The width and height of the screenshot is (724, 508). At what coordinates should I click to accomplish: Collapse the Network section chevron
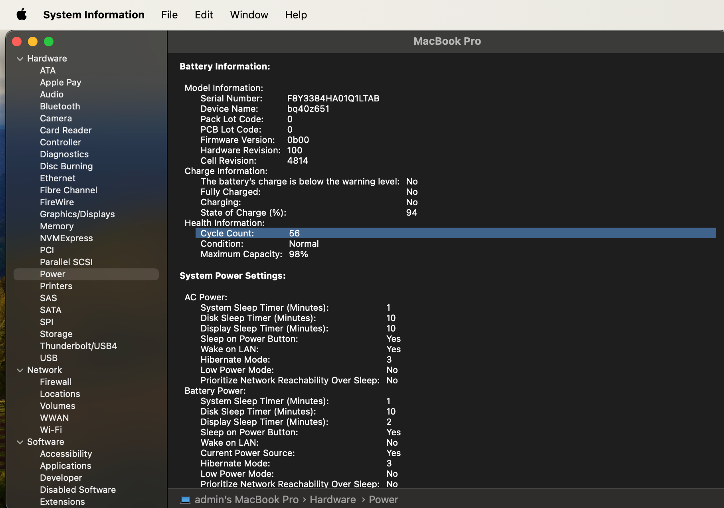click(x=20, y=370)
